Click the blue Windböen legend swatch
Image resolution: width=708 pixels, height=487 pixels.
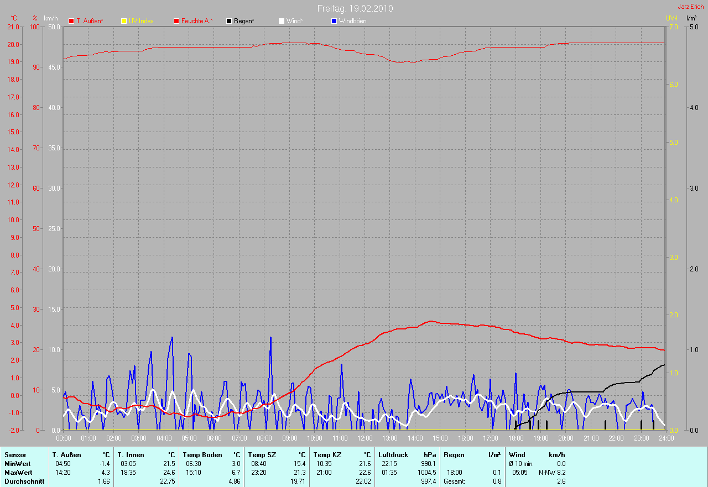coord(334,21)
